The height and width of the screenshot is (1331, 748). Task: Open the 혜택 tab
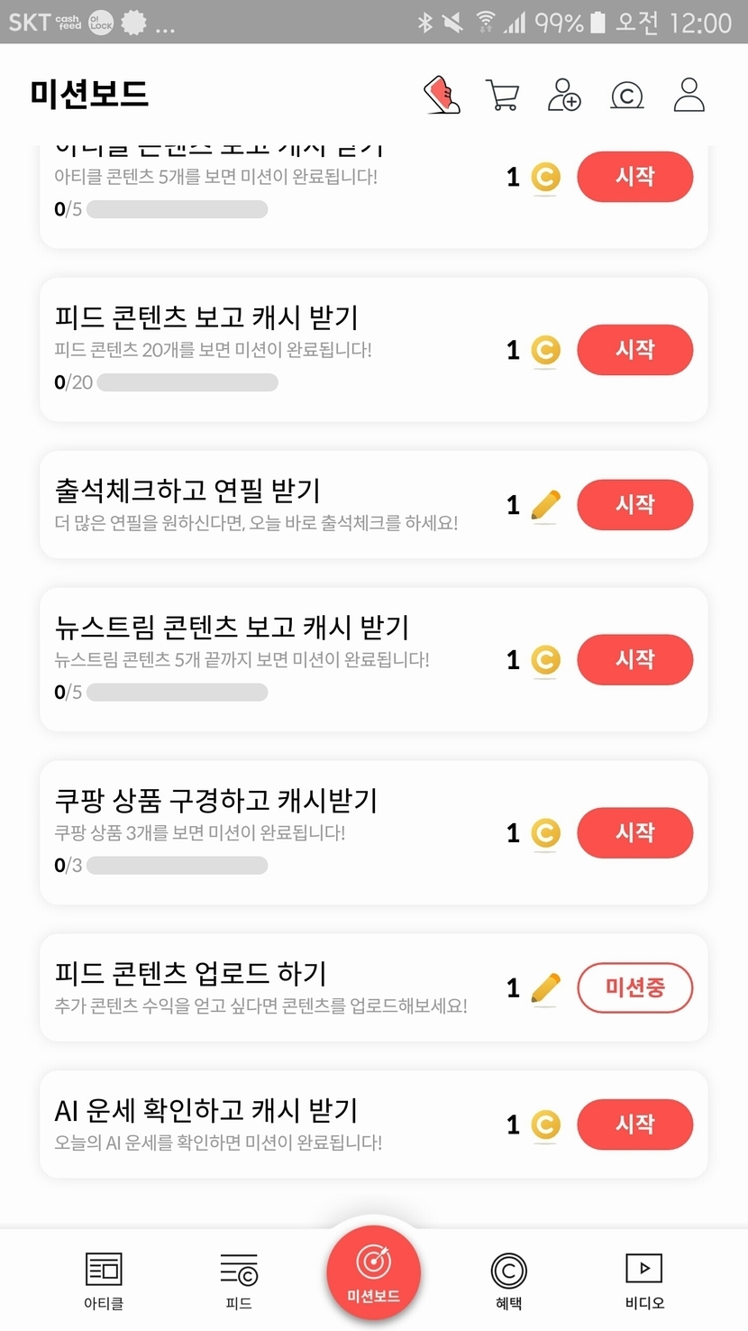(x=508, y=1280)
